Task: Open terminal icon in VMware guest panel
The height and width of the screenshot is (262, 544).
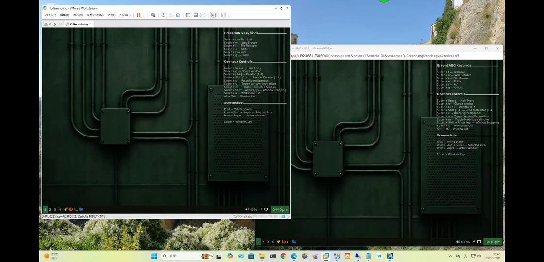Action: pyautogui.click(x=76, y=209)
